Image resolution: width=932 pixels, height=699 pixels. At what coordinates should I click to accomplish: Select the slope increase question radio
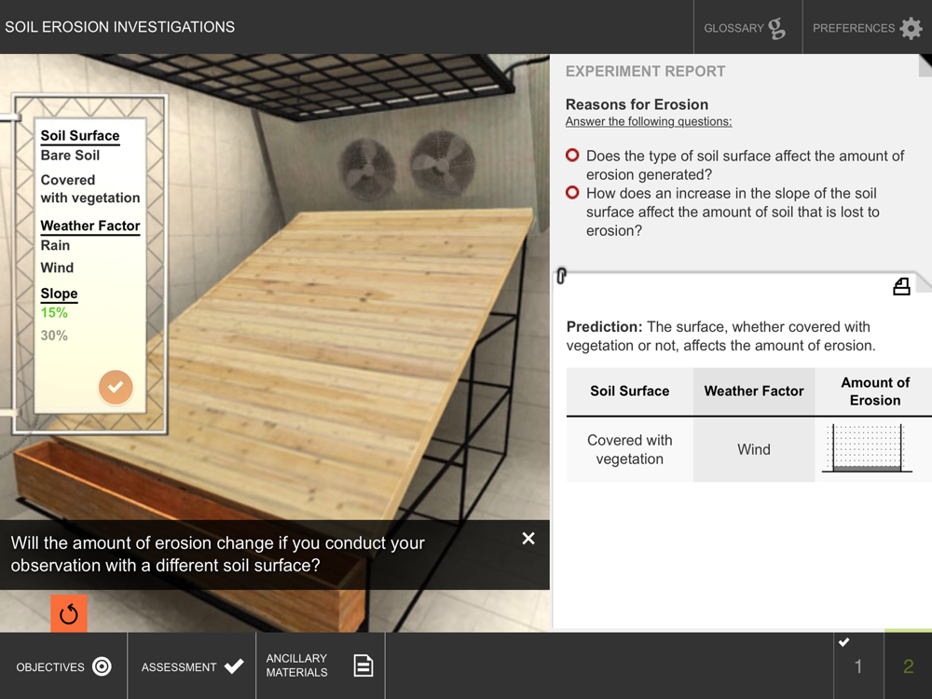click(x=572, y=193)
